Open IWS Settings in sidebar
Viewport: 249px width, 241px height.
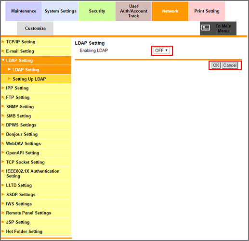[36, 204]
